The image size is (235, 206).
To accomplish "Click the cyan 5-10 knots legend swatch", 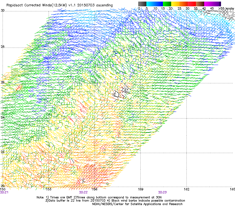I will point(151,4).
